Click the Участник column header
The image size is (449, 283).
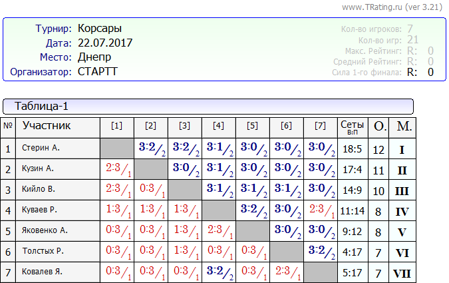click(x=47, y=126)
